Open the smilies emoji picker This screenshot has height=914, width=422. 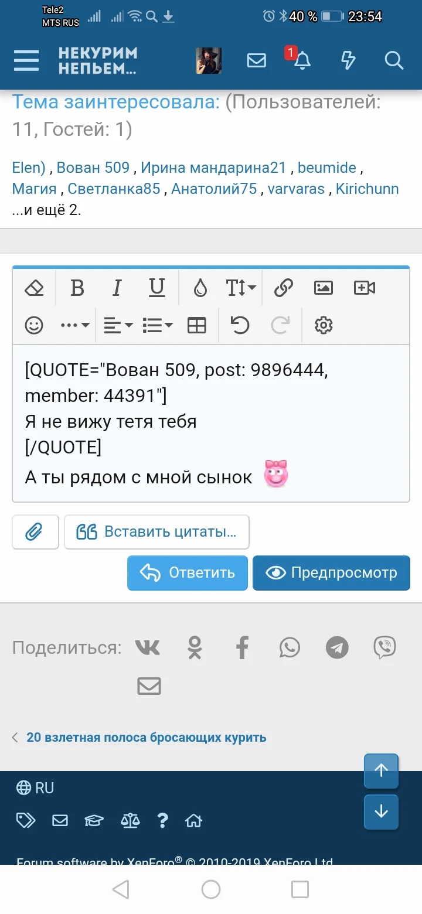(x=34, y=325)
